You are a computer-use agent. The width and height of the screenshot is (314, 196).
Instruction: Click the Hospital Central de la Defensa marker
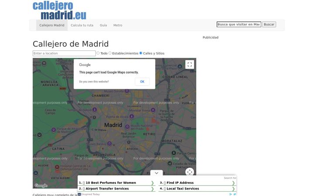tap(57, 167)
